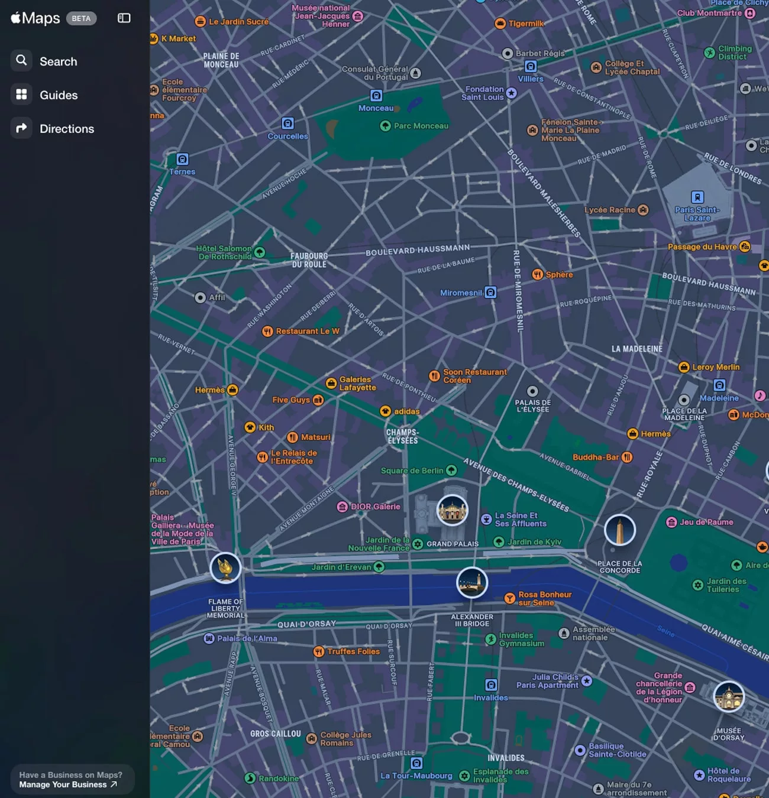Viewport: 769px width, 798px height.
Task: Select the Sphère restaurant marker
Action: click(x=537, y=274)
